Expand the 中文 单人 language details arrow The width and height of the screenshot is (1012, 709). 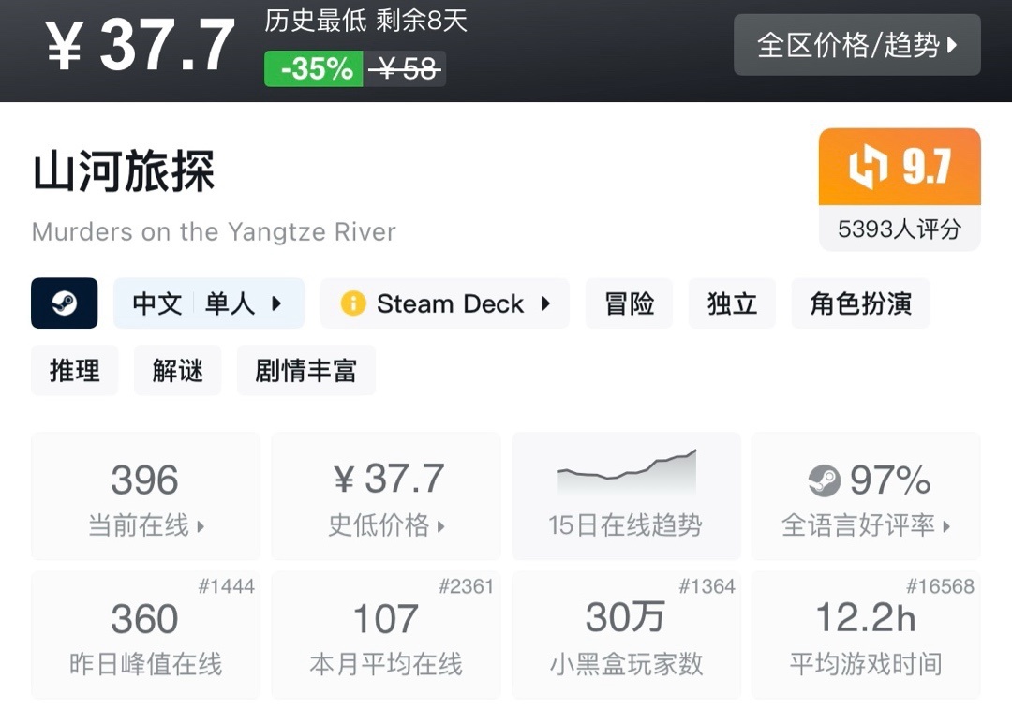(276, 303)
